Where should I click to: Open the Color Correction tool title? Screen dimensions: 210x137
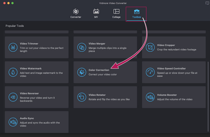click(x=99, y=70)
